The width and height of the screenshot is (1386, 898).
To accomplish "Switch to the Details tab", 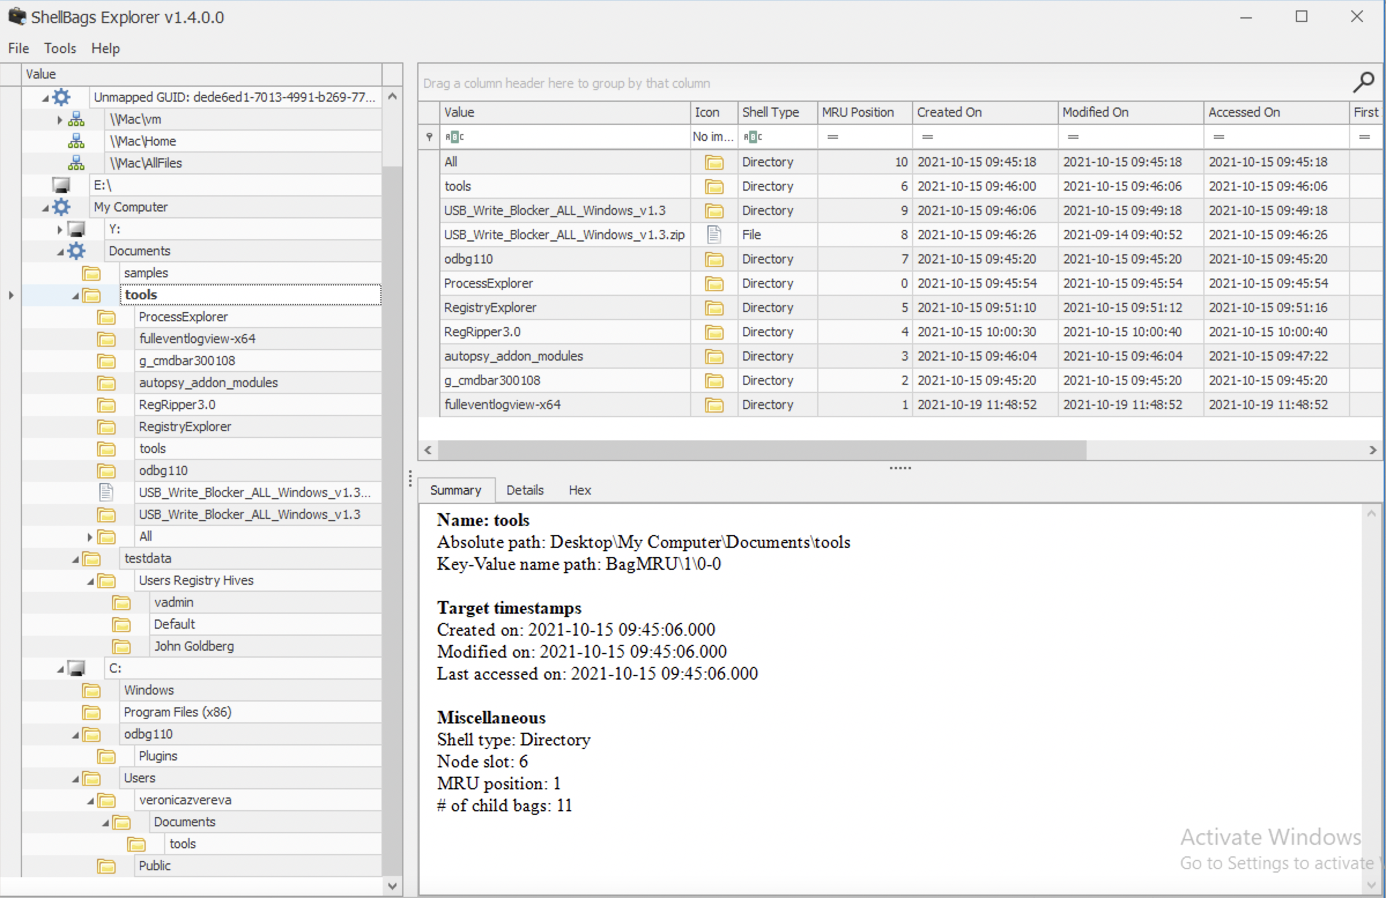I will tap(525, 491).
